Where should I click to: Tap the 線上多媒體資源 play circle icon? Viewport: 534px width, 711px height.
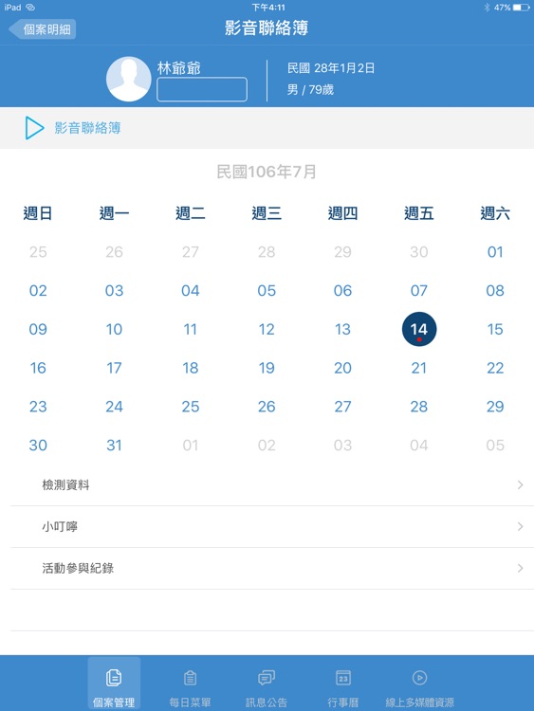[x=419, y=678]
